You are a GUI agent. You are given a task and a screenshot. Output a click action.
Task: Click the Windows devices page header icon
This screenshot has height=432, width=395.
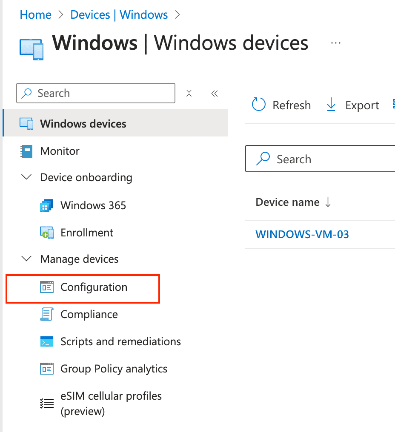pyautogui.click(x=31, y=47)
